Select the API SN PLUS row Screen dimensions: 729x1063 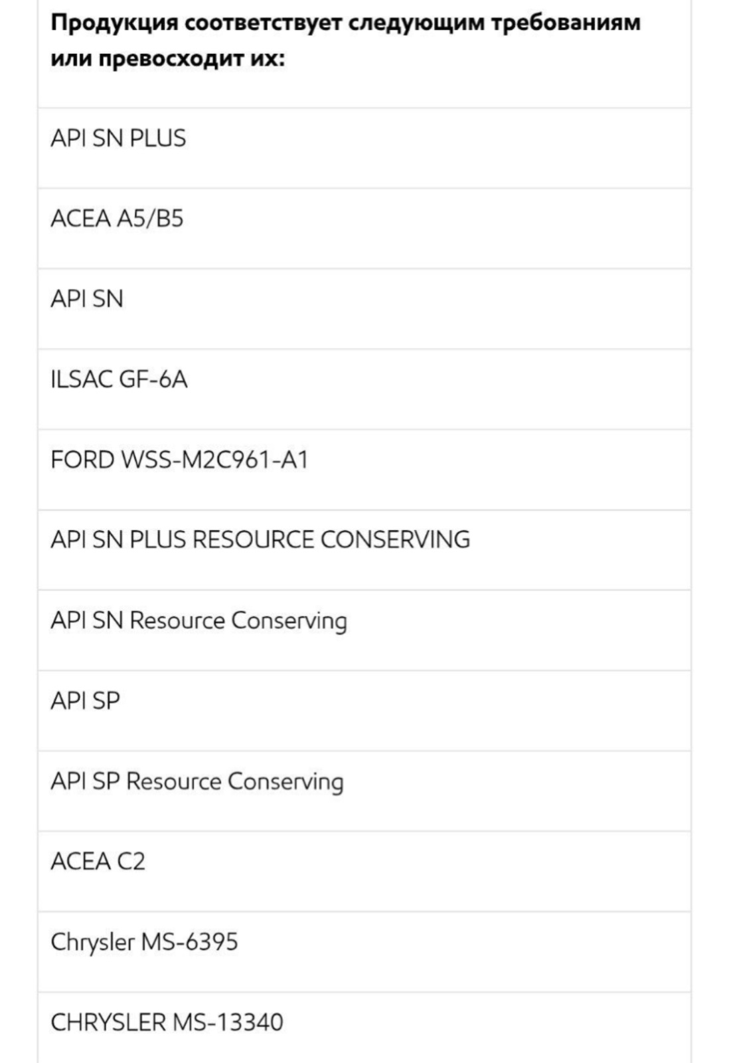[364, 148]
